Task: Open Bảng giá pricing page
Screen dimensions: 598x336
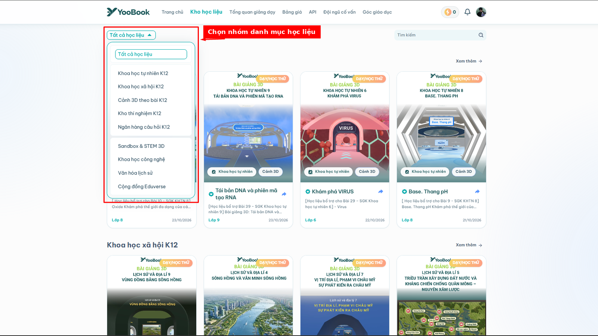Action: point(292,12)
